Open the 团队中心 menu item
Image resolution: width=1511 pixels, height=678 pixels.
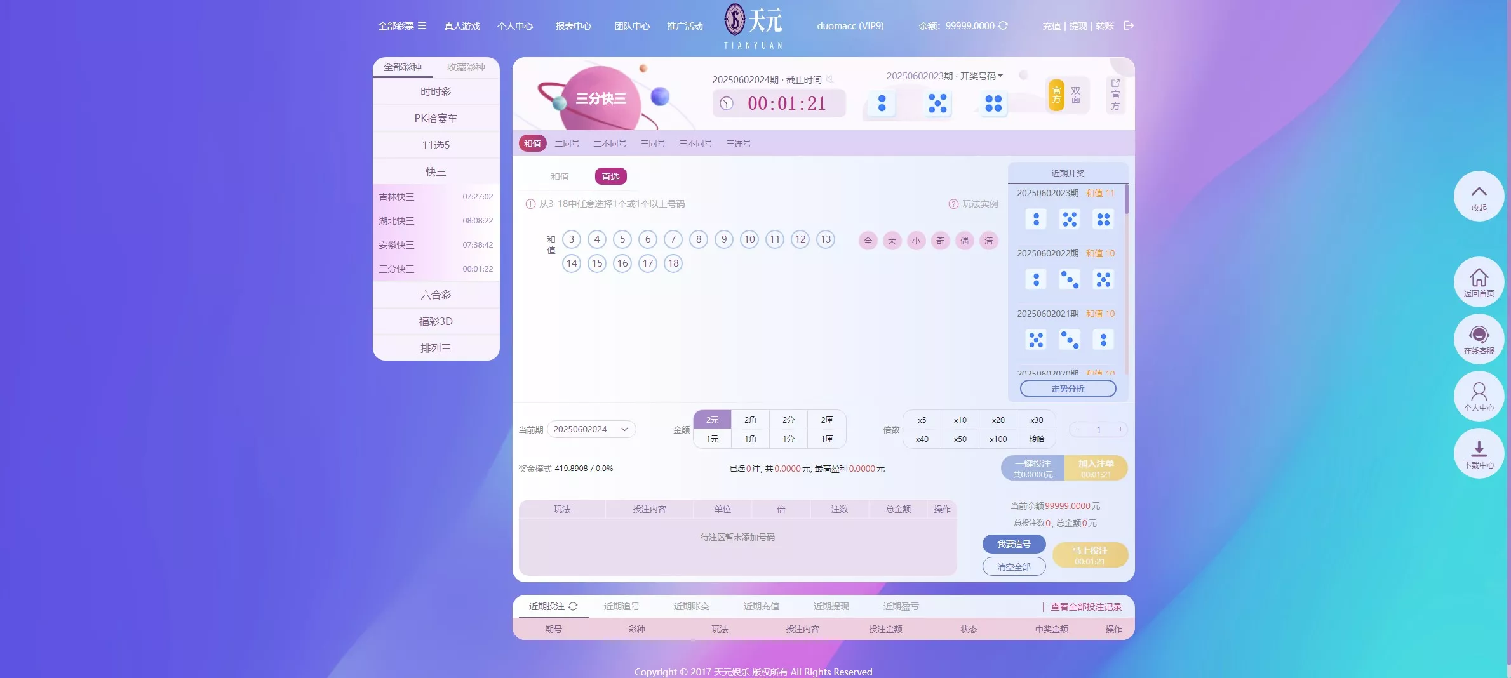coord(632,26)
